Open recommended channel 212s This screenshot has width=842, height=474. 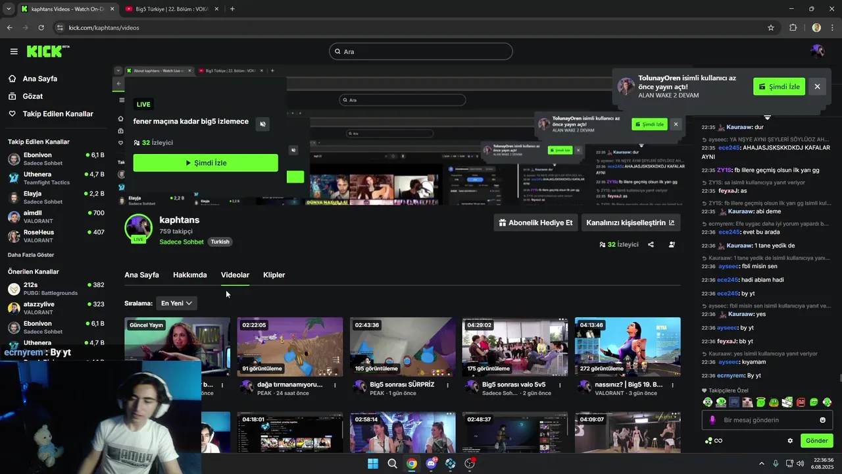(x=56, y=288)
